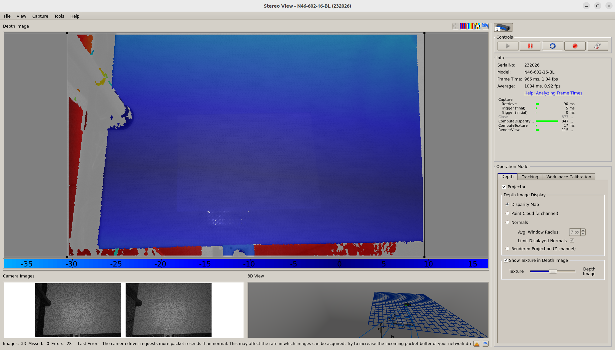Select the Point Cloud (Z channel) option

[x=507, y=214]
